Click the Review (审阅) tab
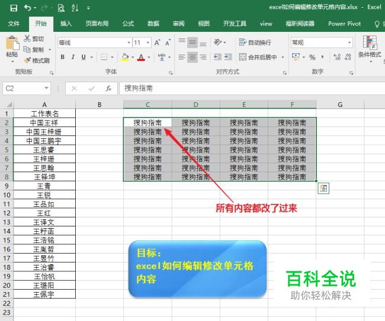The width and height of the screenshot is (385, 321). [x=179, y=24]
